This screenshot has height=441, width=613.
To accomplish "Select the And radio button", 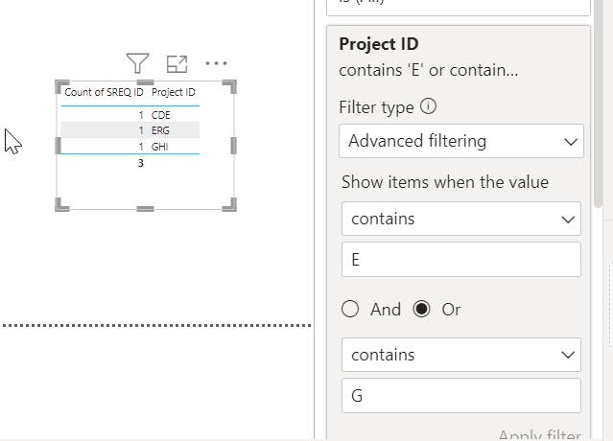I will click(x=350, y=310).
